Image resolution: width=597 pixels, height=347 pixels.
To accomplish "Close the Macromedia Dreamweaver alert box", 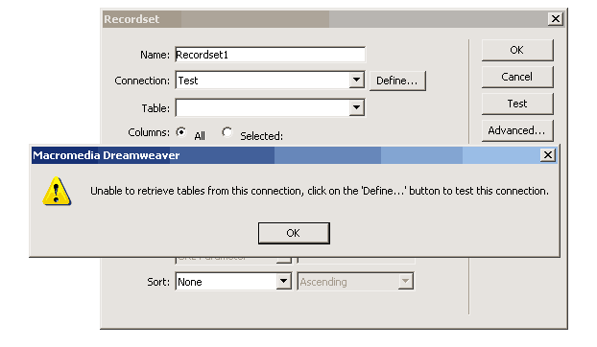I will 547,155.
